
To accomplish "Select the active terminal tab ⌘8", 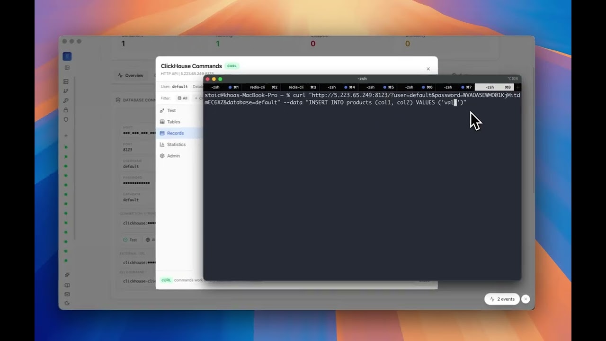I will click(x=494, y=87).
